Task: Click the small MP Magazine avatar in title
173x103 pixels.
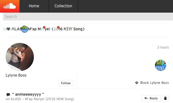Action: 25,29
